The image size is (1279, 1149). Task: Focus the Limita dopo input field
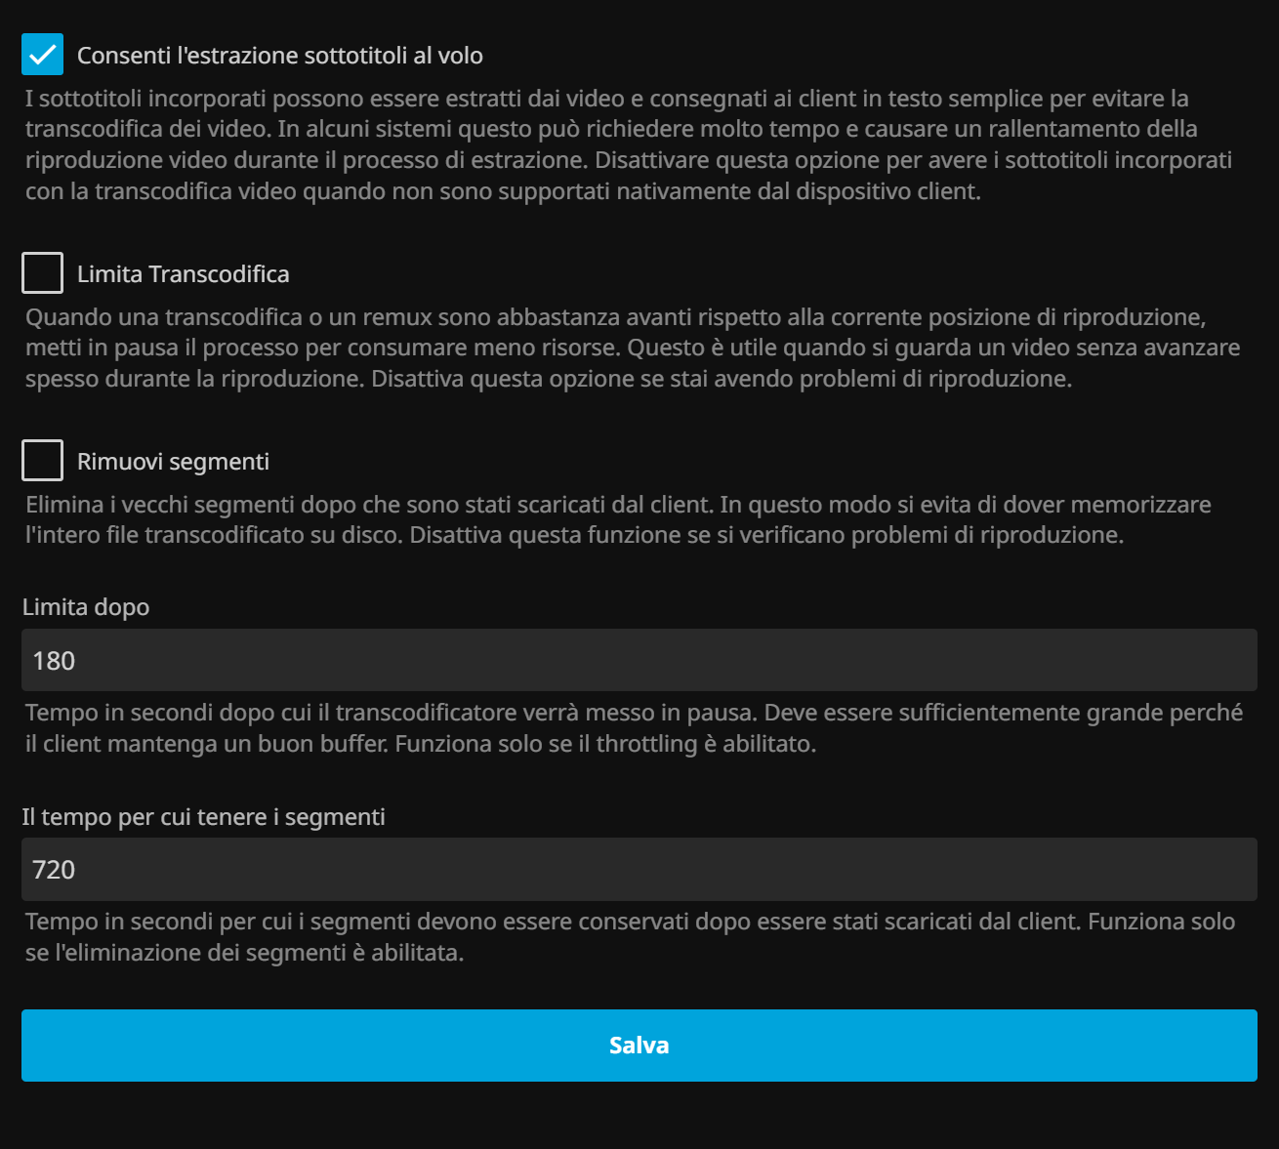point(639,661)
